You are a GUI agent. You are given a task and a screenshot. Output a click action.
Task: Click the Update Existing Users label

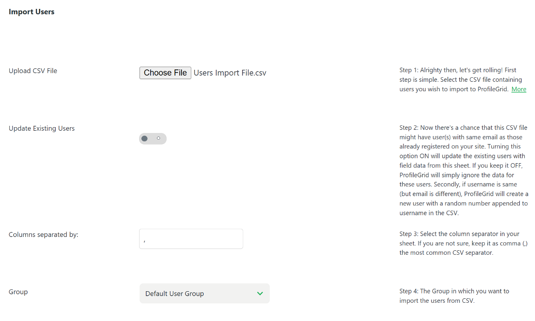pyautogui.click(x=41, y=128)
